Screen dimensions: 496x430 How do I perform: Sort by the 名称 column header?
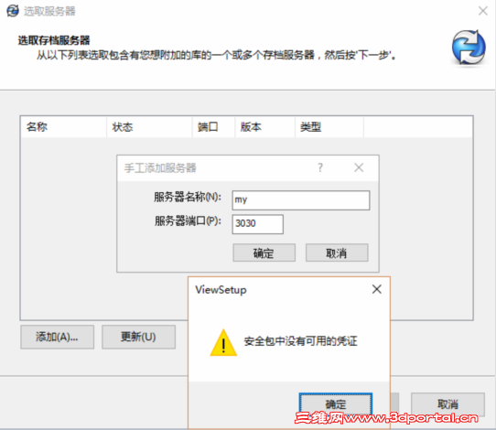tap(63, 127)
